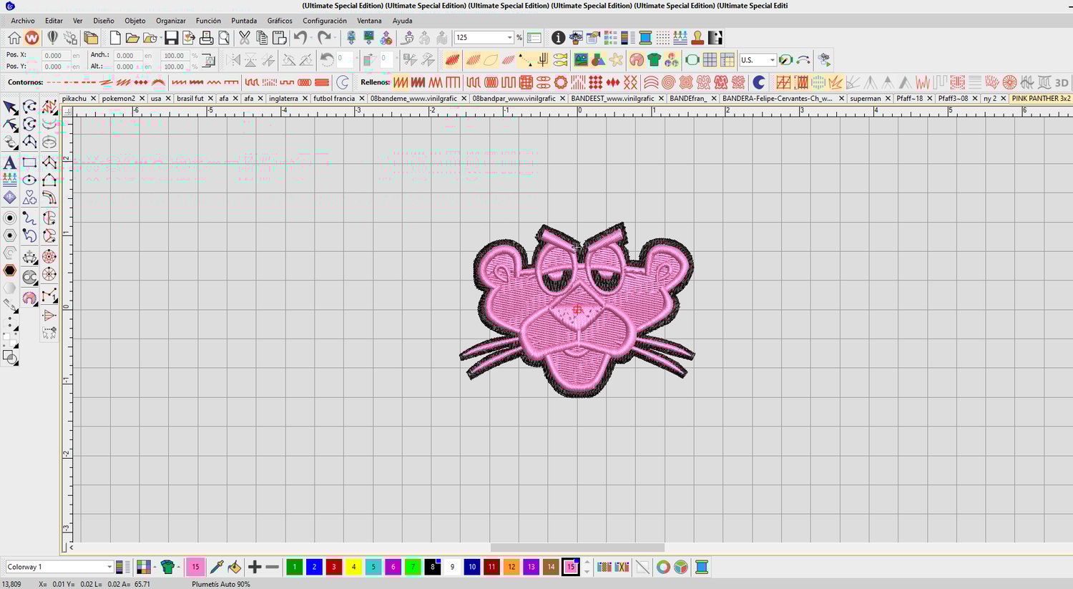Click the Anch. width input field
The image size is (1073, 589).
[x=127, y=55]
